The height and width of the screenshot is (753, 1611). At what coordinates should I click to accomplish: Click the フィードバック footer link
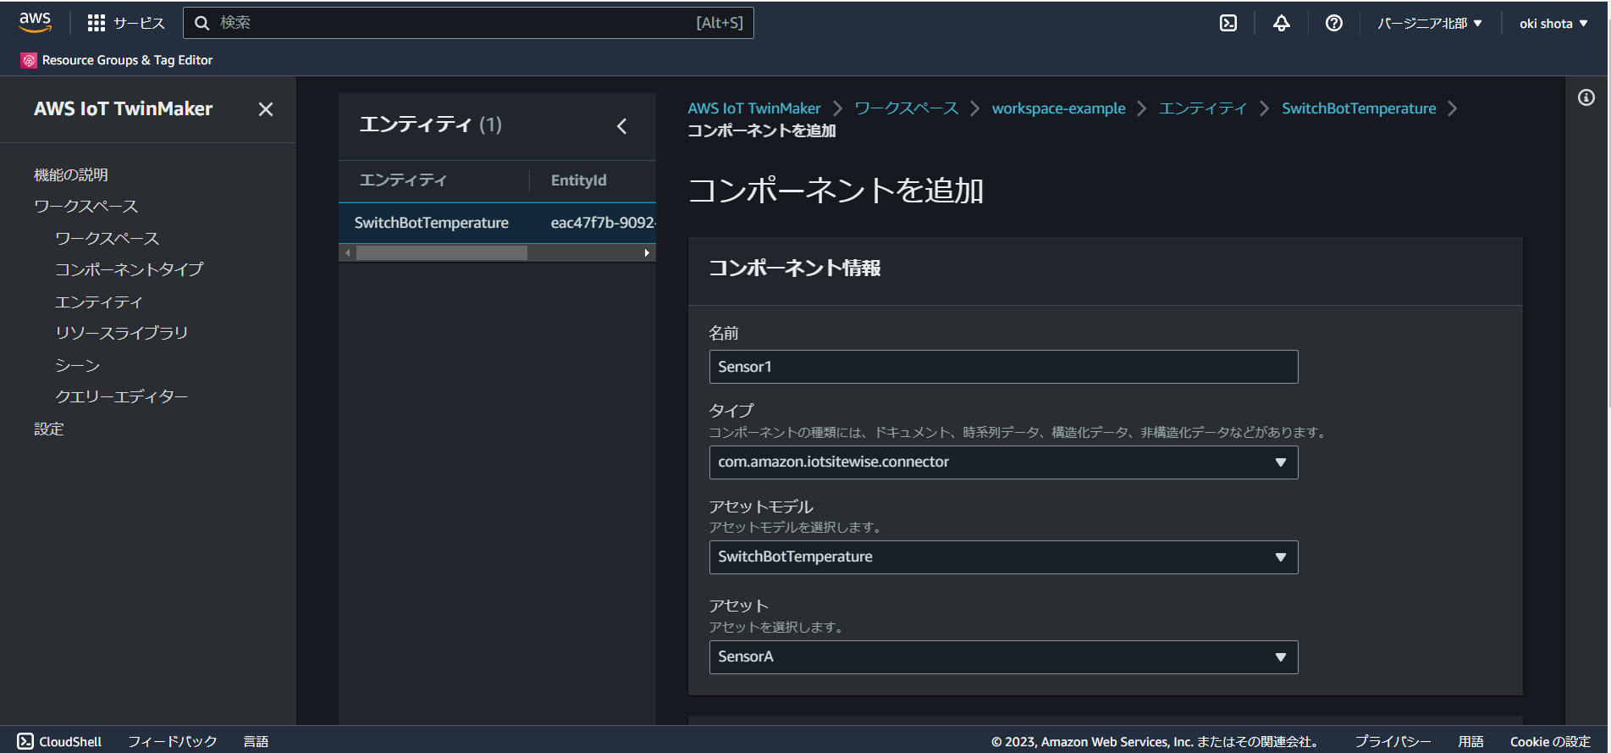click(173, 742)
